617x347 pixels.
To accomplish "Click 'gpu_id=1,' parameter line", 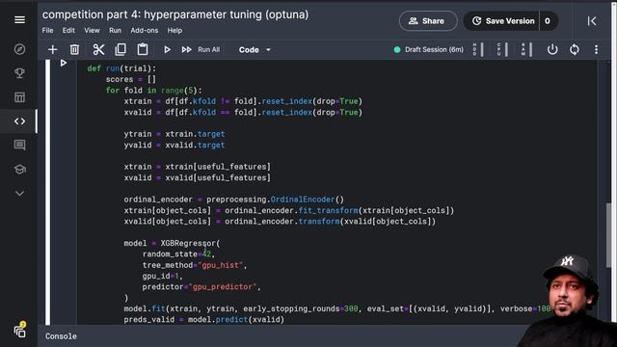I will (162, 277).
